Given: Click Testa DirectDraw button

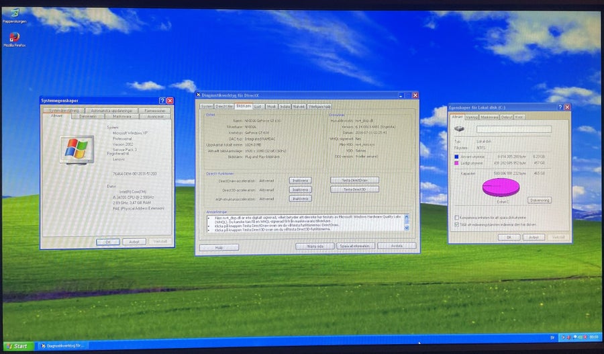Looking at the screenshot, I should click(x=354, y=180).
